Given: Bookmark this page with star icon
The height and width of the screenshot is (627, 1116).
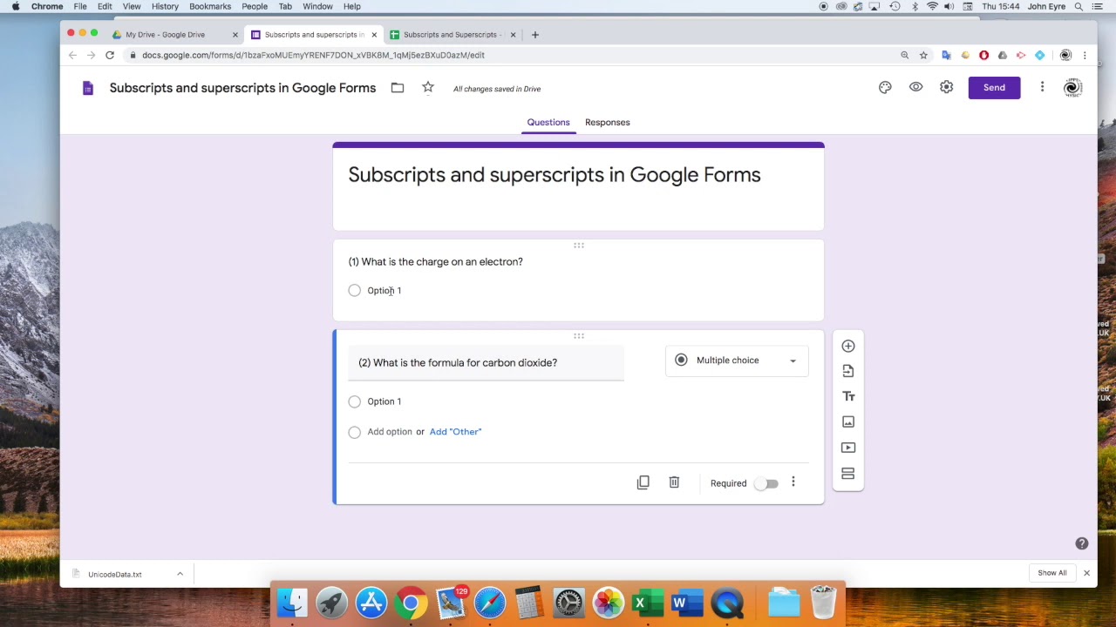Looking at the screenshot, I should tap(923, 55).
